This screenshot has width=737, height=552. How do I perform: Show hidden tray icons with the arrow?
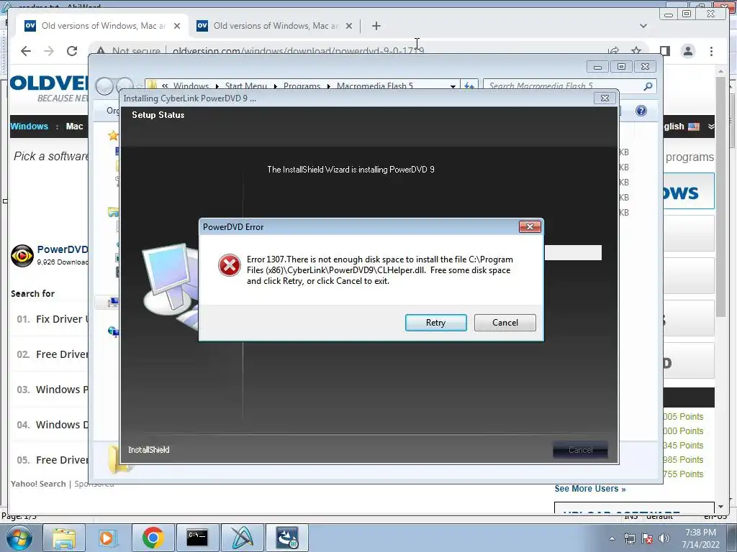[612, 538]
